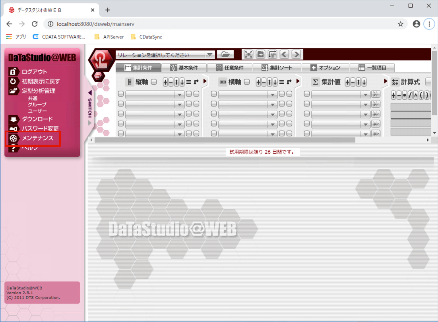This screenshot has width=438, height=322.
Task: Click the sort table toolbar icon
Action: (x=272, y=54)
